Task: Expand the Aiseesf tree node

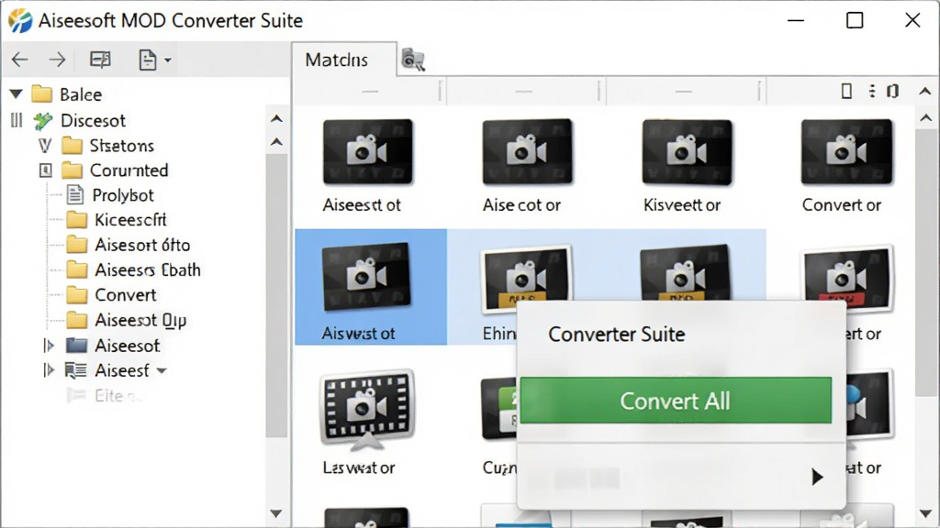Action: (49, 370)
